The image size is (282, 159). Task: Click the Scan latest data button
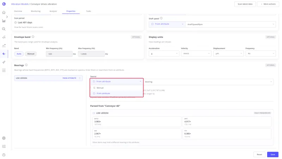point(245,4)
